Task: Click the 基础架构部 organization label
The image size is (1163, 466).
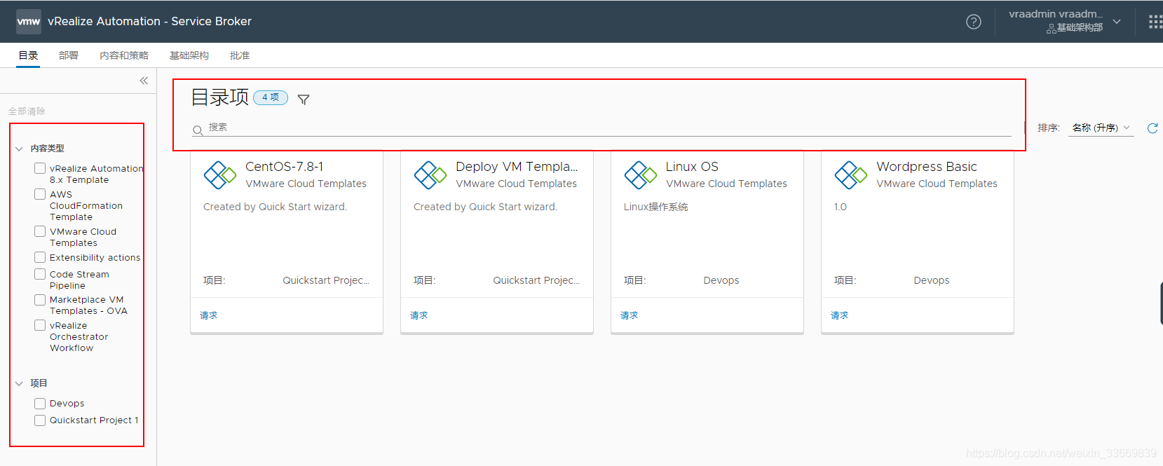Action: tap(1080, 27)
